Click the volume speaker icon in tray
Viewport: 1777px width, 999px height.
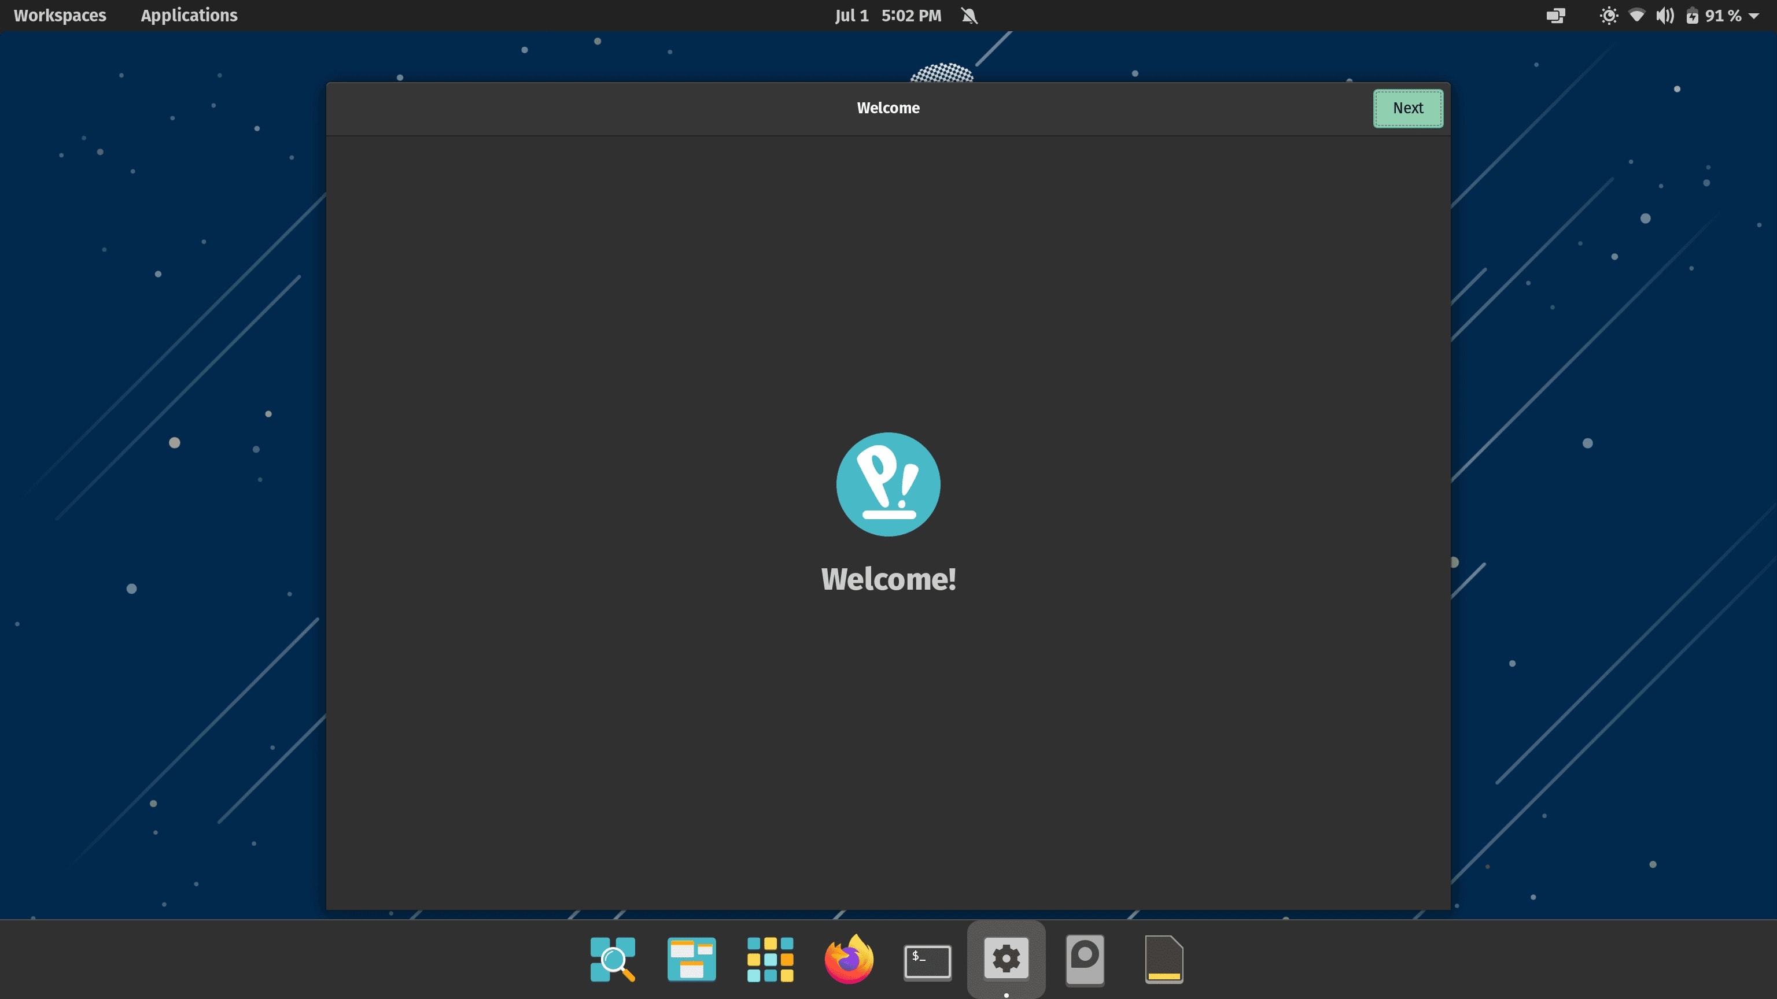1665,15
